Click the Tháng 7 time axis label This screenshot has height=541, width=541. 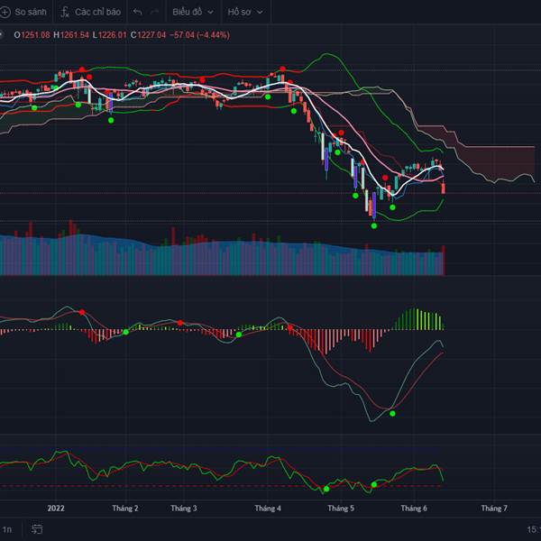494,509
